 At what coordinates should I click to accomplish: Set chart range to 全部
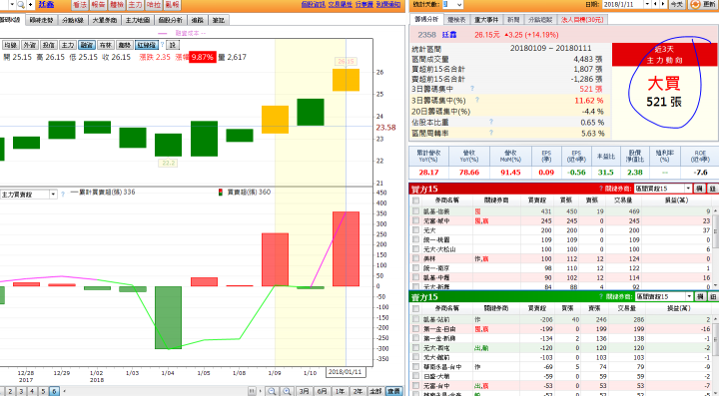point(375,391)
